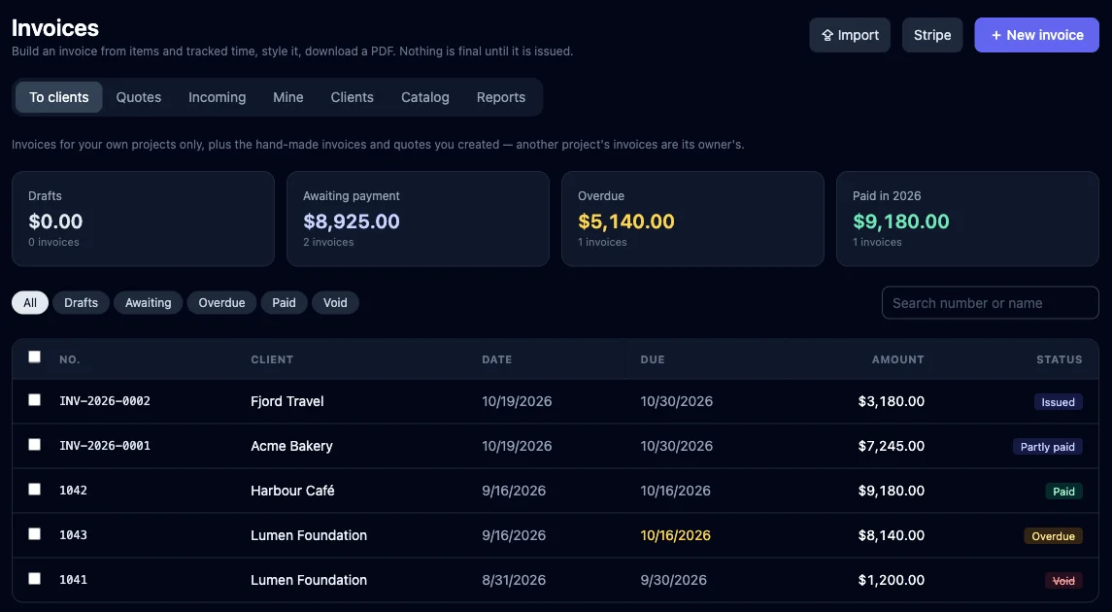Open the Awaiting payment summary card

[x=418, y=219]
